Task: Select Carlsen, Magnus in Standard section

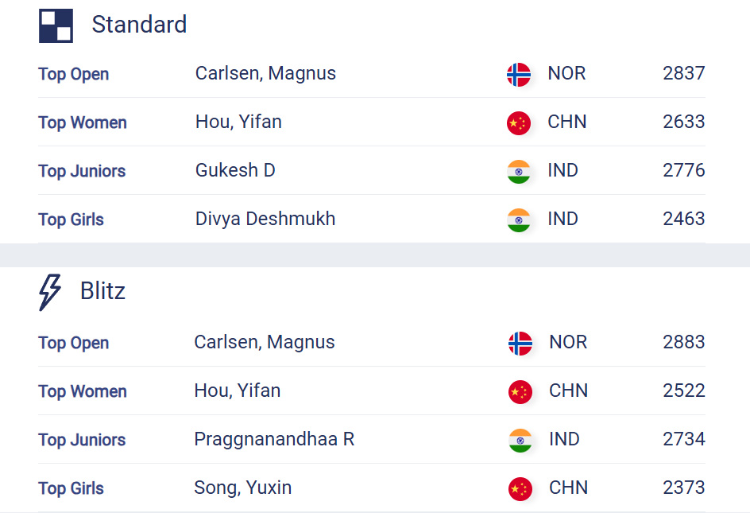Action: [265, 73]
